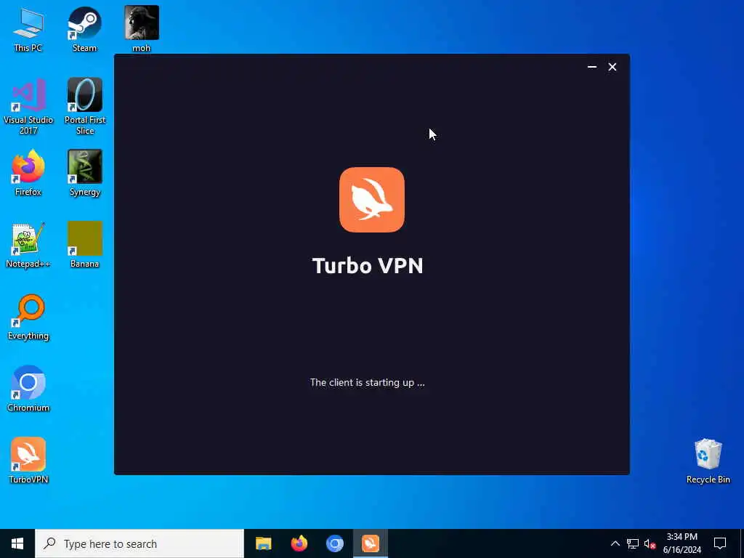Image resolution: width=744 pixels, height=558 pixels.
Task: Select the TurboVPN desktop shortcut
Action: click(28, 461)
